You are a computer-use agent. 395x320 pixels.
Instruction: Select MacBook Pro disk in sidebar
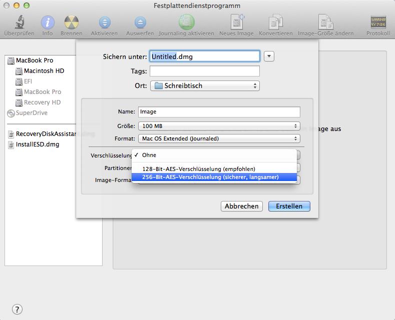coord(35,60)
